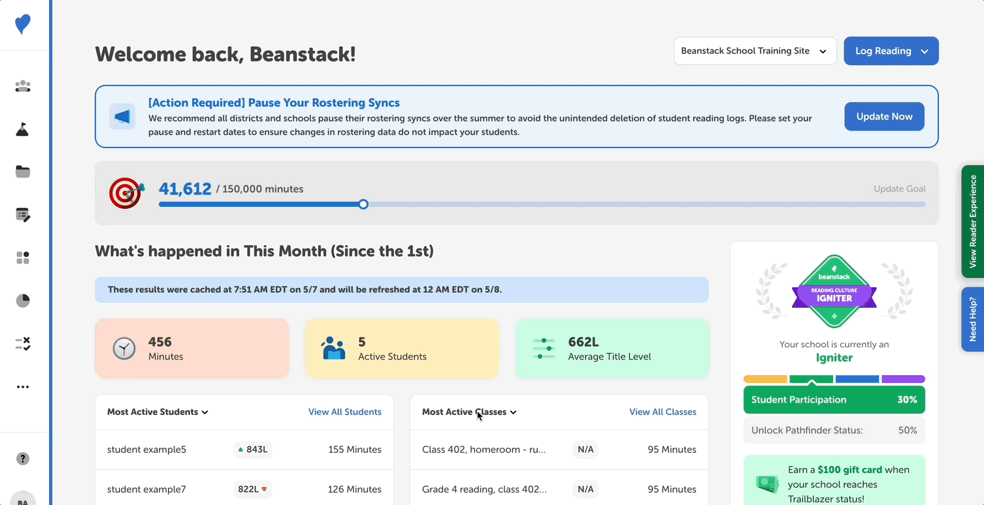This screenshot has width=984, height=505.
Task: Click the Average Title Level sliders icon
Action: click(544, 348)
